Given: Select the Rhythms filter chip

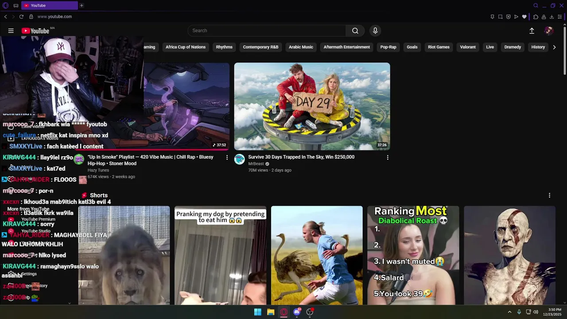Looking at the screenshot, I should [x=224, y=47].
